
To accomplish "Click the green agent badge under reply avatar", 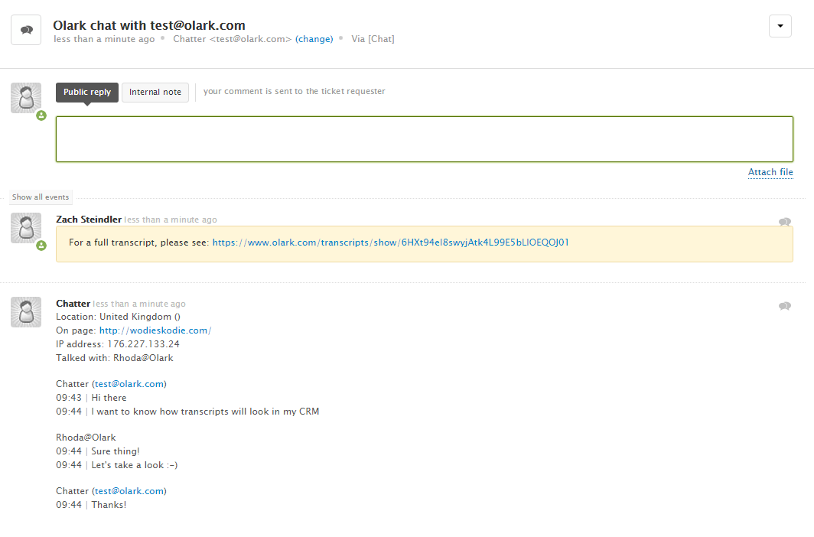I will click(x=41, y=116).
